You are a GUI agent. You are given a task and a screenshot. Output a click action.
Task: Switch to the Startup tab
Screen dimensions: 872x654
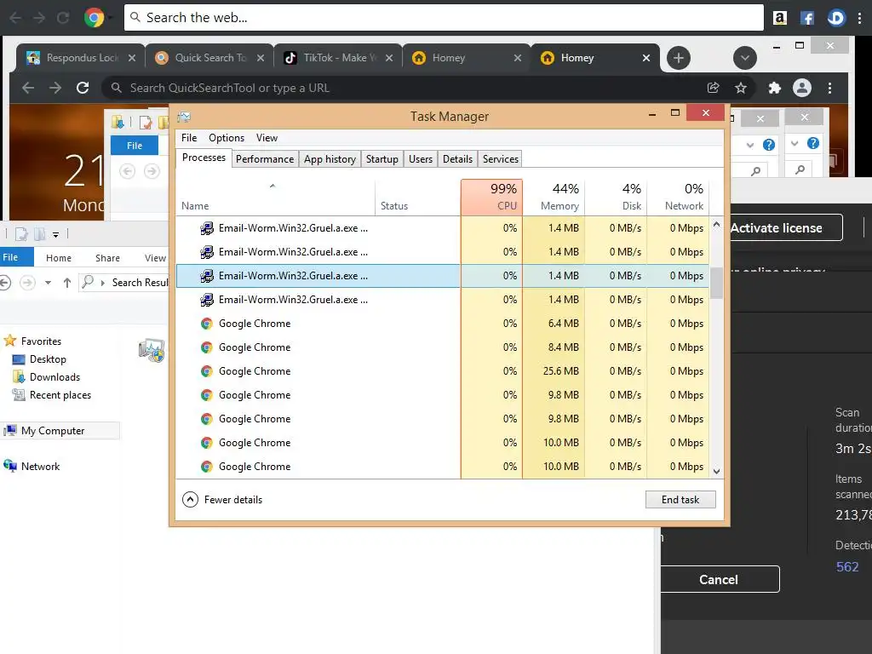click(x=382, y=159)
